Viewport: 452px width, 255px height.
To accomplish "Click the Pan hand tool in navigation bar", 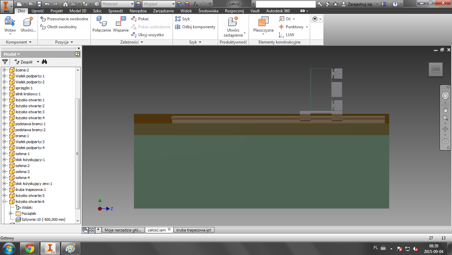I will [445, 110].
